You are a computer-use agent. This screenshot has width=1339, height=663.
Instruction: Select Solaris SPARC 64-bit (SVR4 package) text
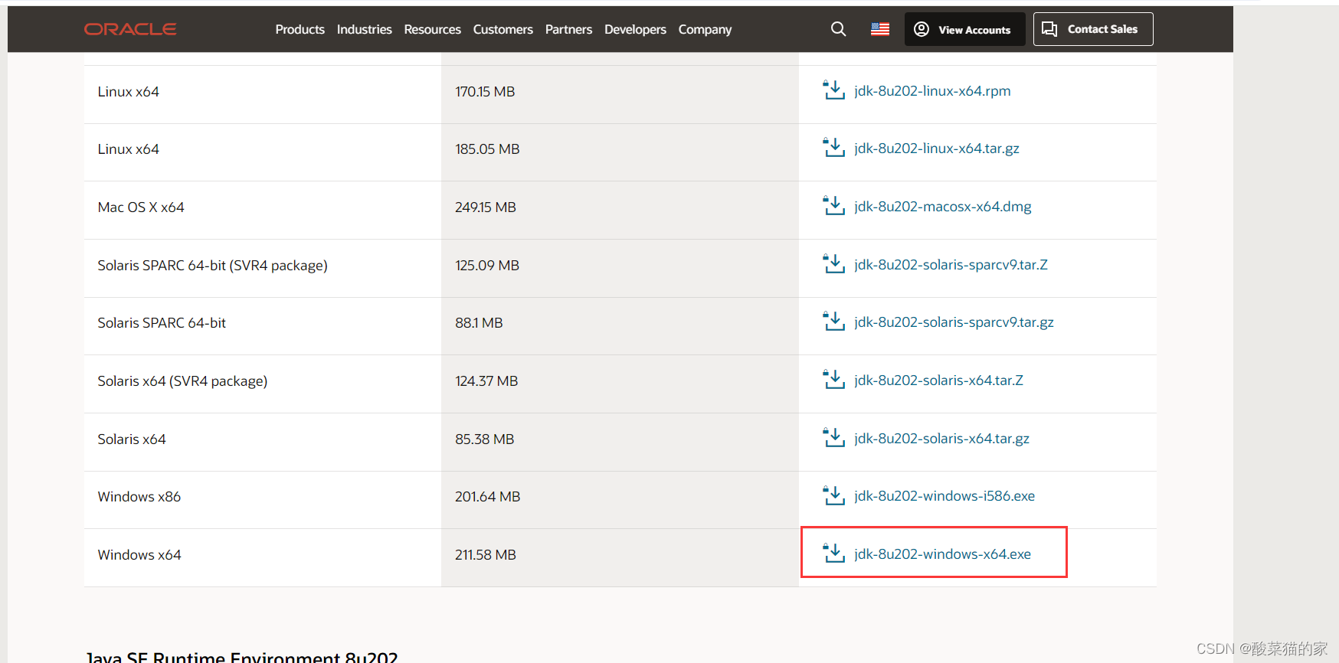[x=212, y=266]
